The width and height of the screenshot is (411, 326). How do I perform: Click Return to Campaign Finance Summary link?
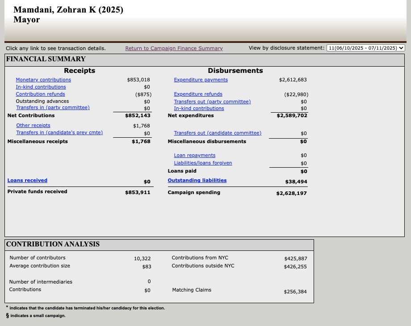(174, 48)
